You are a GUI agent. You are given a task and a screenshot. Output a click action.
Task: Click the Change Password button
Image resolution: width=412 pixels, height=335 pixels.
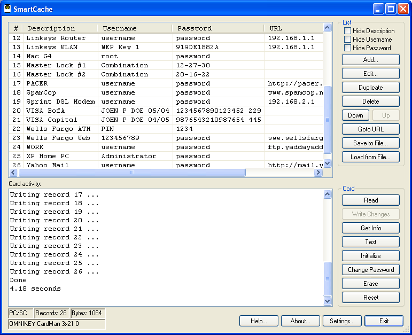coord(370,270)
